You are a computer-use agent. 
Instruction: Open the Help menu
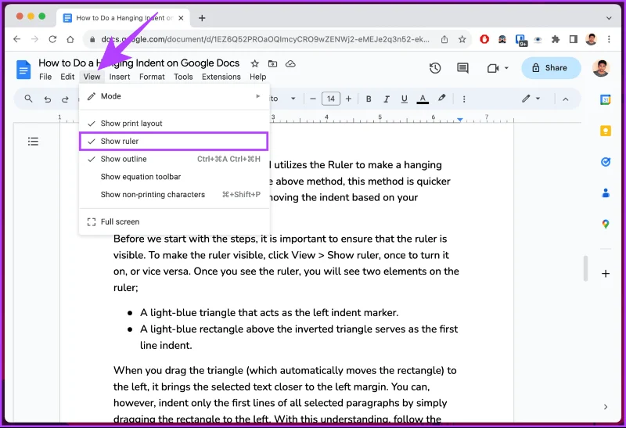click(x=258, y=77)
